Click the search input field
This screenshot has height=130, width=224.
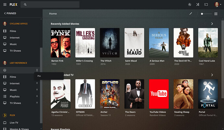point(50,5)
